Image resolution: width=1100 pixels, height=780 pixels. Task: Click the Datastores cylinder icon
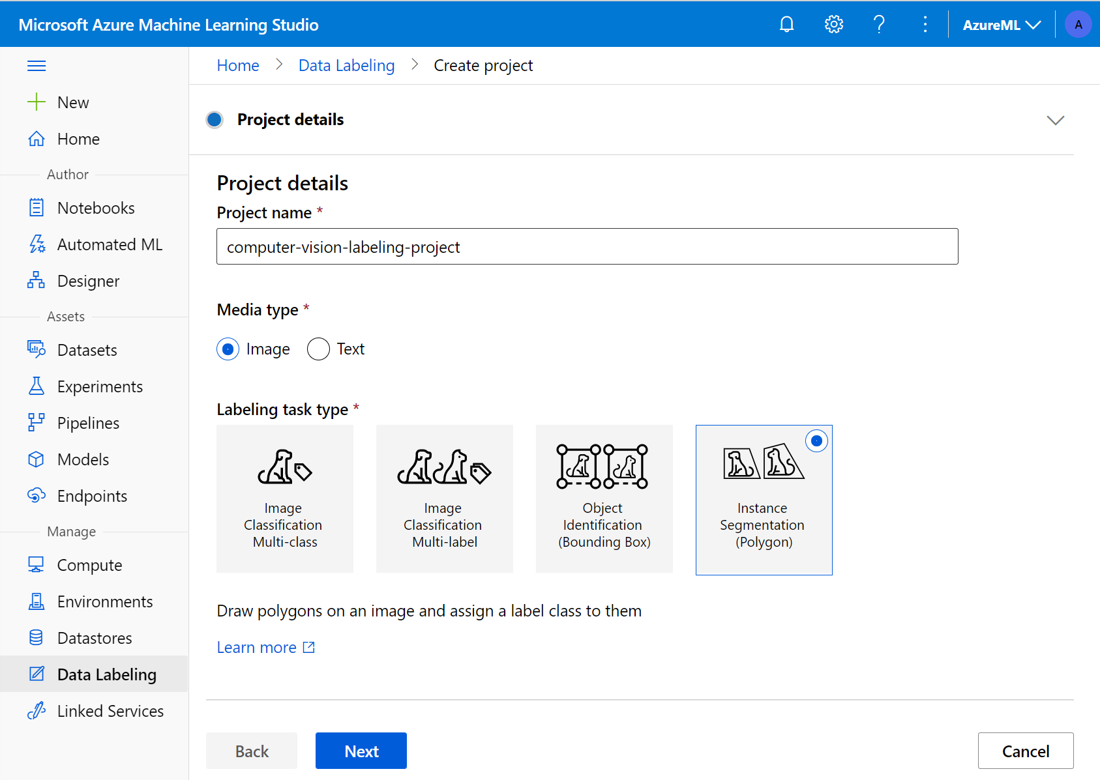click(x=37, y=638)
